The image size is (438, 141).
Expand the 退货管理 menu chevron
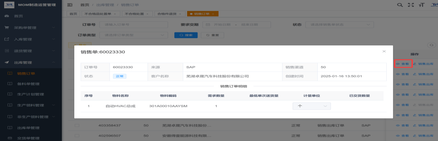pos(53,51)
